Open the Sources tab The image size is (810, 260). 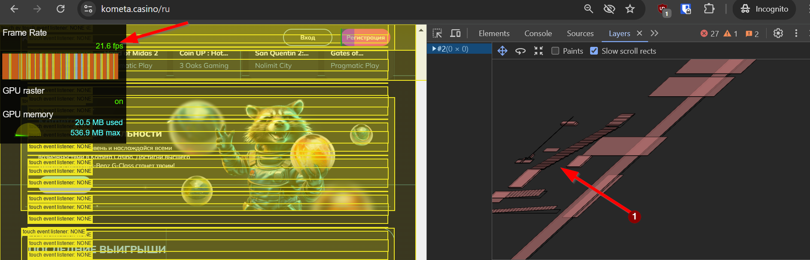[x=580, y=34]
